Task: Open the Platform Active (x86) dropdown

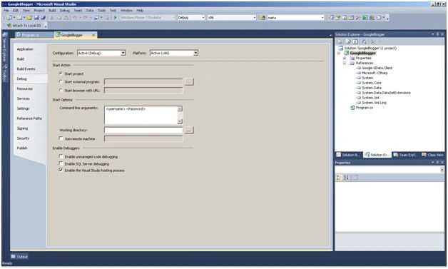Action: [x=195, y=54]
